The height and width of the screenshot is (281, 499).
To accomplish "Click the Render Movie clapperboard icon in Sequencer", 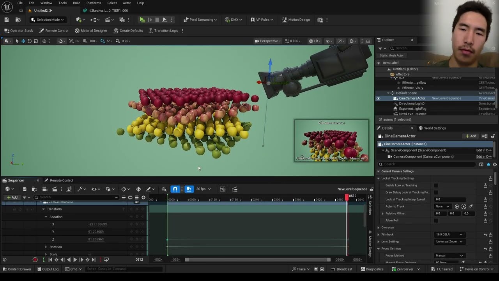I will [54, 189].
